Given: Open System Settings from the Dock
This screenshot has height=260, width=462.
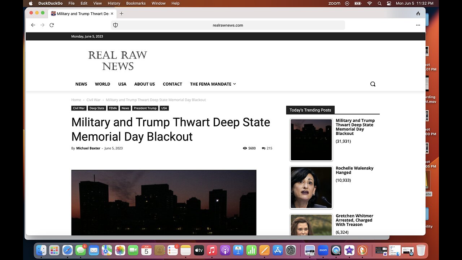Looking at the screenshot, I should [x=291, y=250].
